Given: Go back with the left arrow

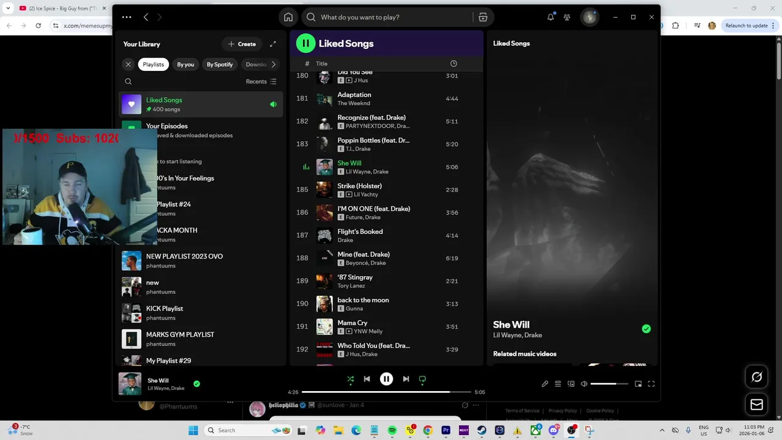Looking at the screenshot, I should 146,17.
